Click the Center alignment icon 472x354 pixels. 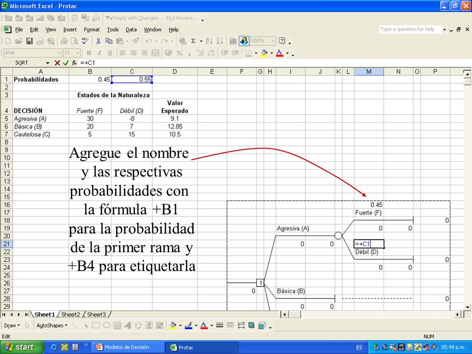click(133, 53)
